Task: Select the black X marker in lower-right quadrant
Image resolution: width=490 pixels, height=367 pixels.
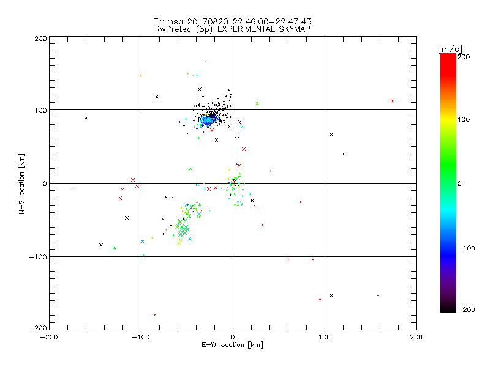Action: point(331,295)
